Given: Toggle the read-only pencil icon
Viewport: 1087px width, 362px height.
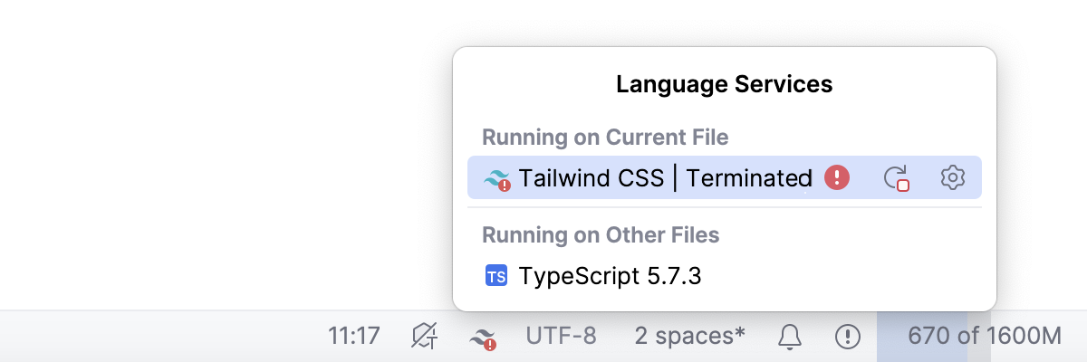Looking at the screenshot, I should pos(424,337).
